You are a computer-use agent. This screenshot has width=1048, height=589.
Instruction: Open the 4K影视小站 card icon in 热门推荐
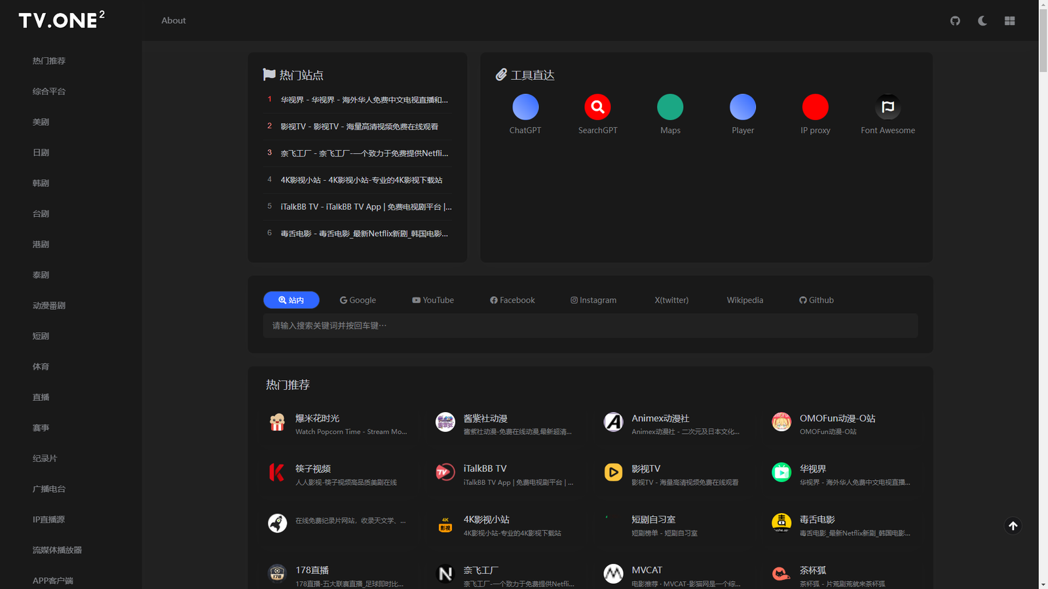tap(445, 523)
